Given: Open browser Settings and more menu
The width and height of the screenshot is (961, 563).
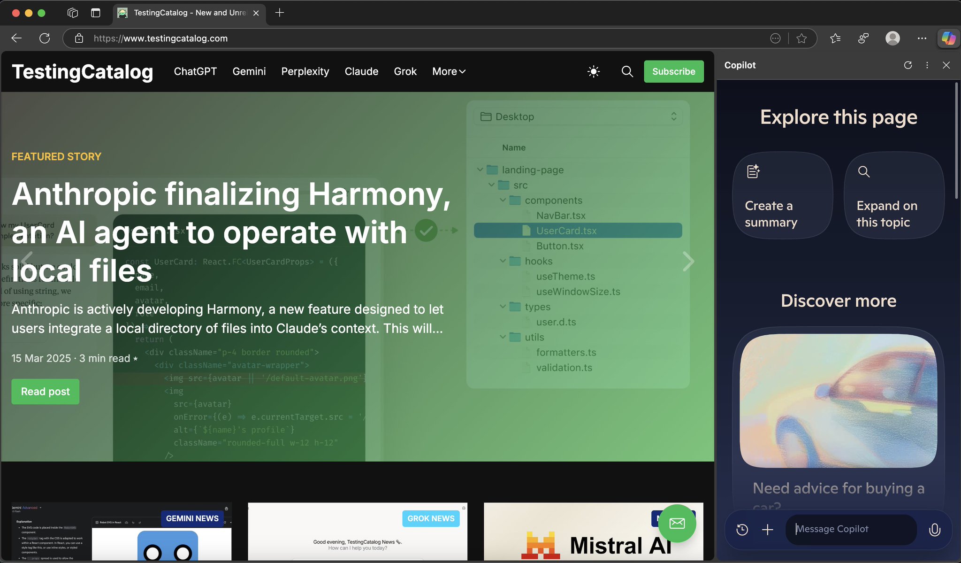Looking at the screenshot, I should click(x=922, y=39).
